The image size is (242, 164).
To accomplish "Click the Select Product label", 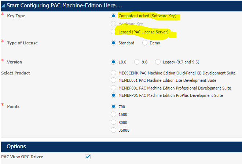I will [15, 73].
